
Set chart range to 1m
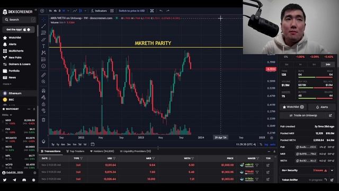click(74, 144)
